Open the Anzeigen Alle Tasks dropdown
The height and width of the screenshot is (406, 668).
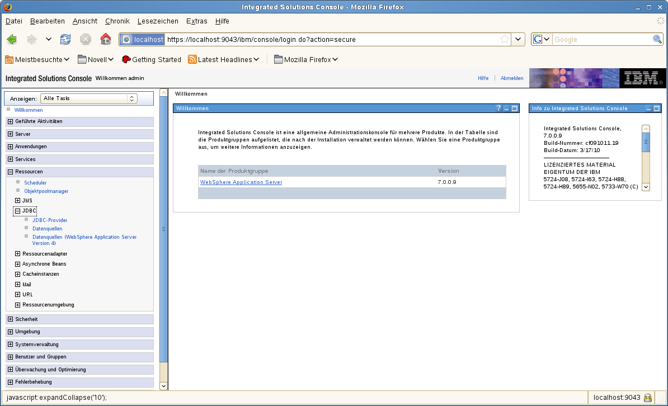(88, 98)
